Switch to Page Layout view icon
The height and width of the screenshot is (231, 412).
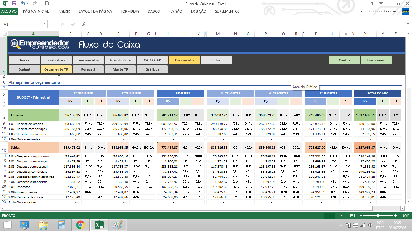pos(341,216)
